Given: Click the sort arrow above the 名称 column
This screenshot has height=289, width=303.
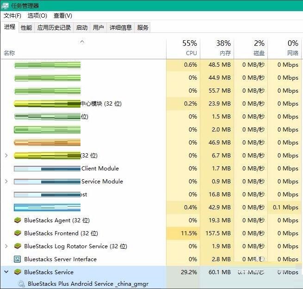Looking at the screenshot, I should point(82,42).
